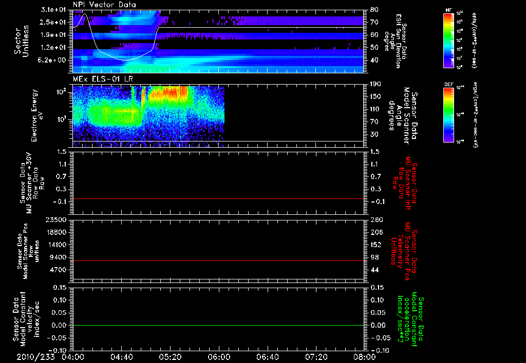
Task: Click the 06:40 time axis label
Action: pyautogui.click(x=267, y=357)
